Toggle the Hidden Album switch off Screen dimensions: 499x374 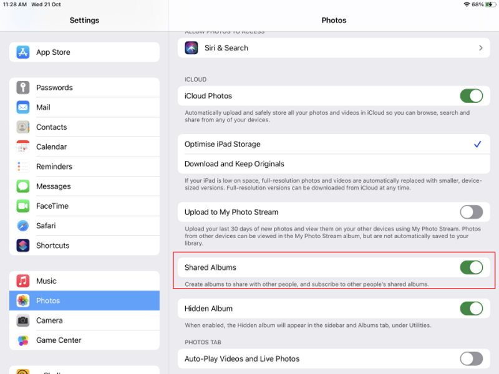[471, 309]
